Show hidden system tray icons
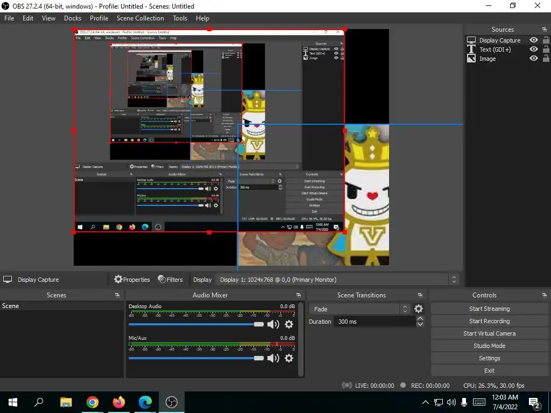The width and height of the screenshot is (551, 413). (425, 402)
